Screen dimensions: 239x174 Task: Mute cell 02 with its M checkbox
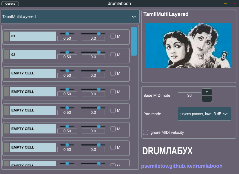(113, 55)
